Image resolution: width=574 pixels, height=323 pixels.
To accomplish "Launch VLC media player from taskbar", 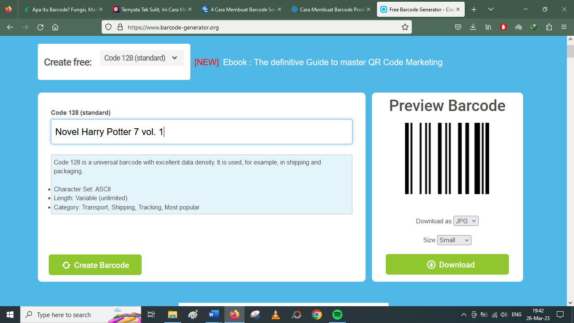I will click(x=276, y=315).
